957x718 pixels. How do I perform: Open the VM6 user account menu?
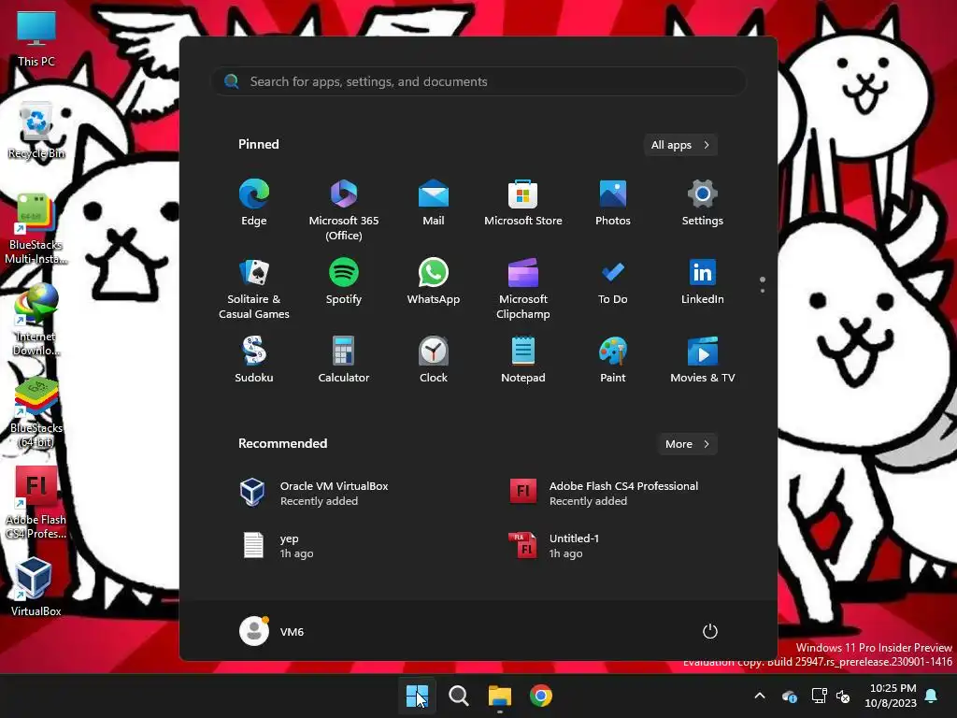tap(272, 631)
